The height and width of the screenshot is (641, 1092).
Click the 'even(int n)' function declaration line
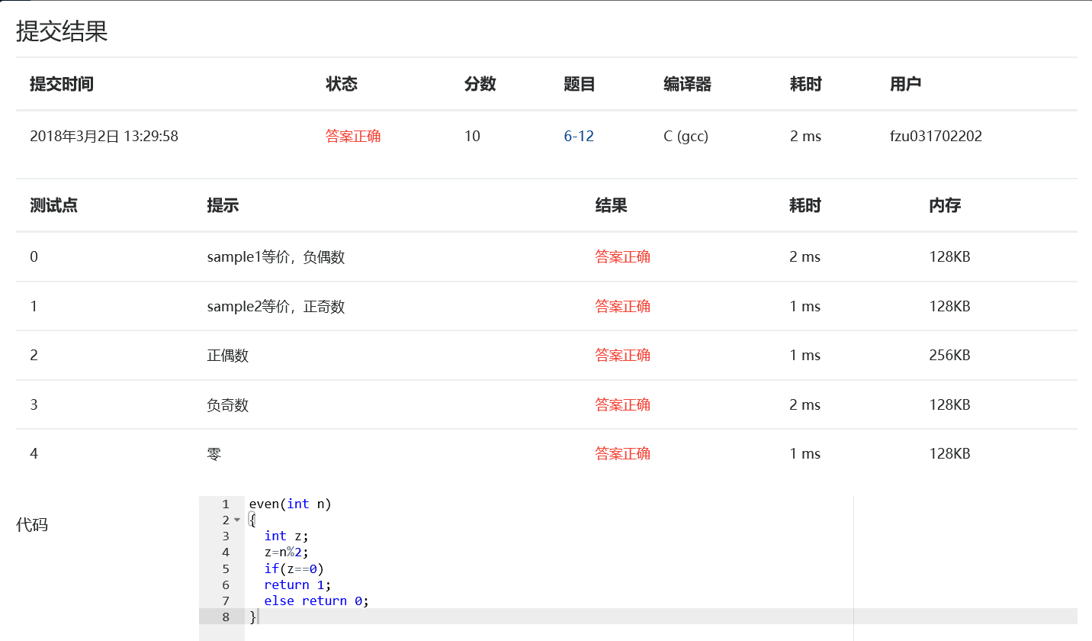(291, 504)
